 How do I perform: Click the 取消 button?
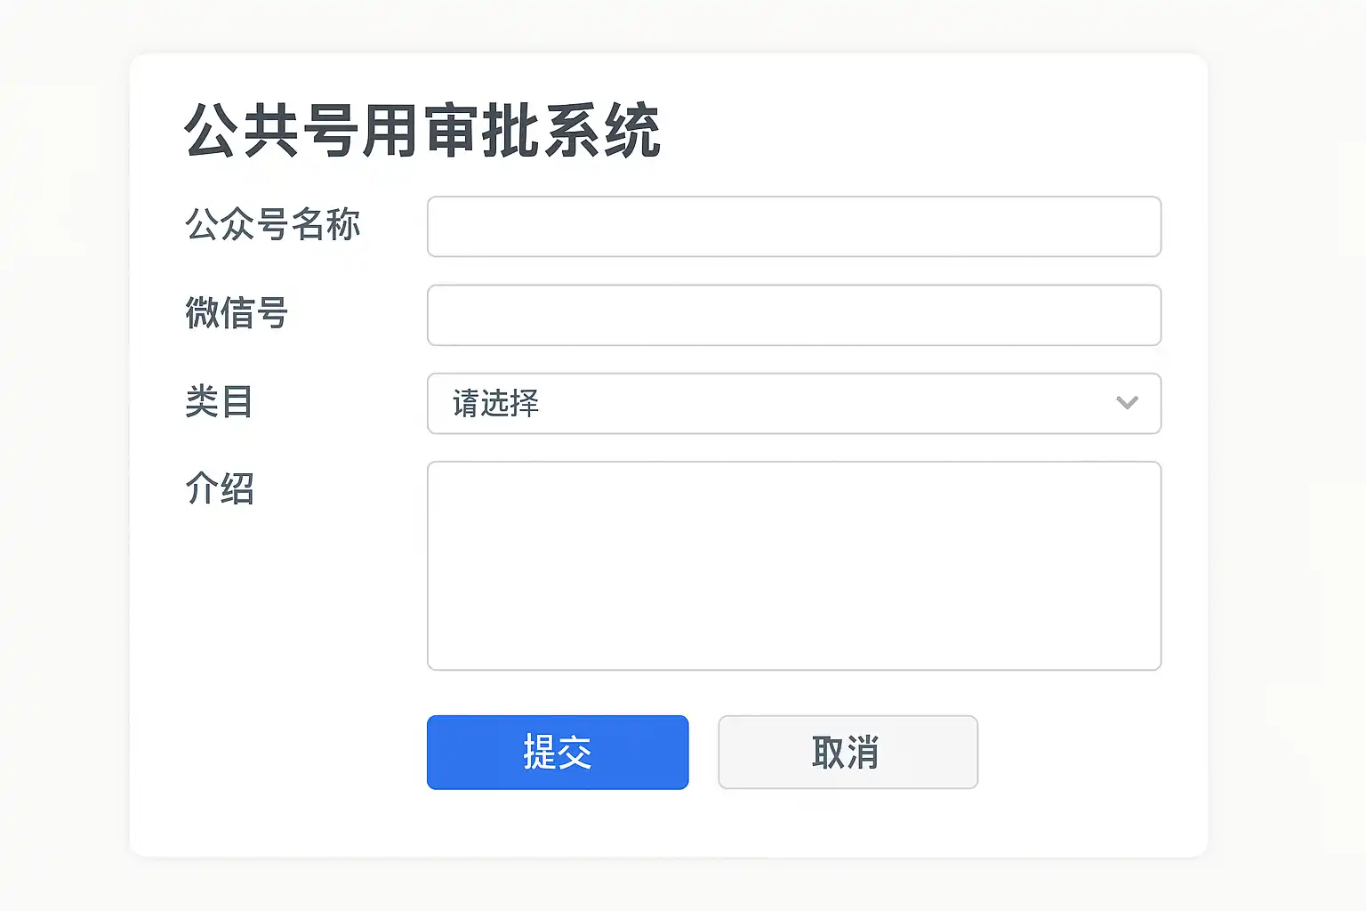847,752
